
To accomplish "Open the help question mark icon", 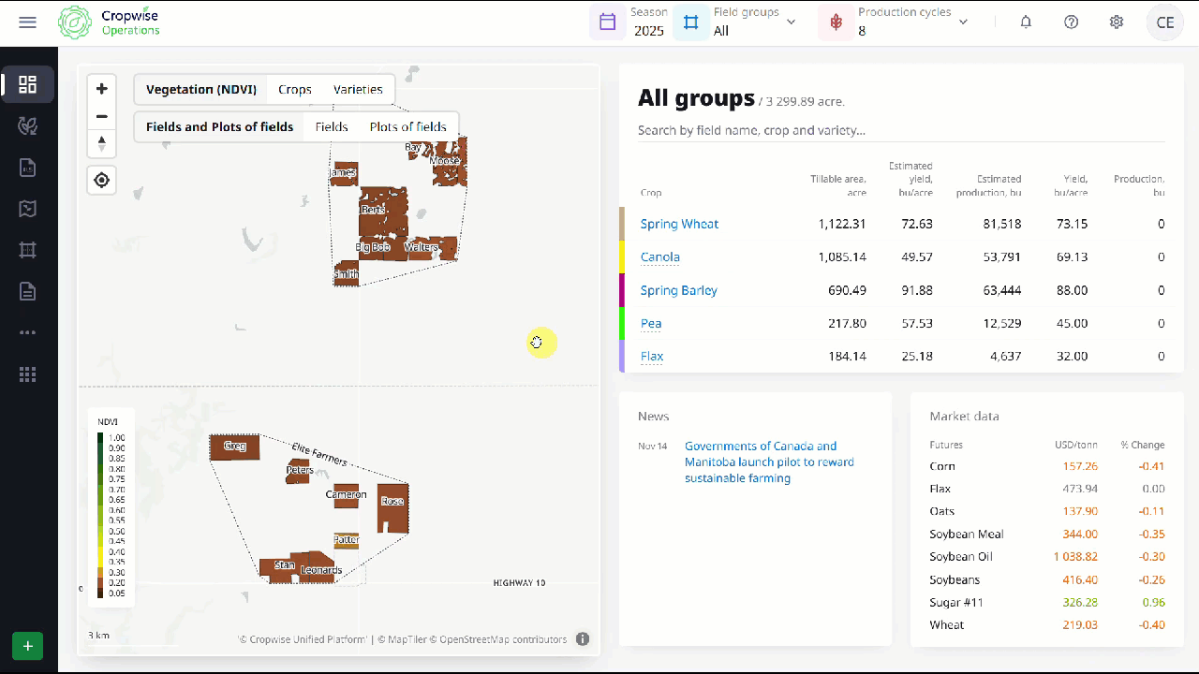I will [x=1071, y=22].
